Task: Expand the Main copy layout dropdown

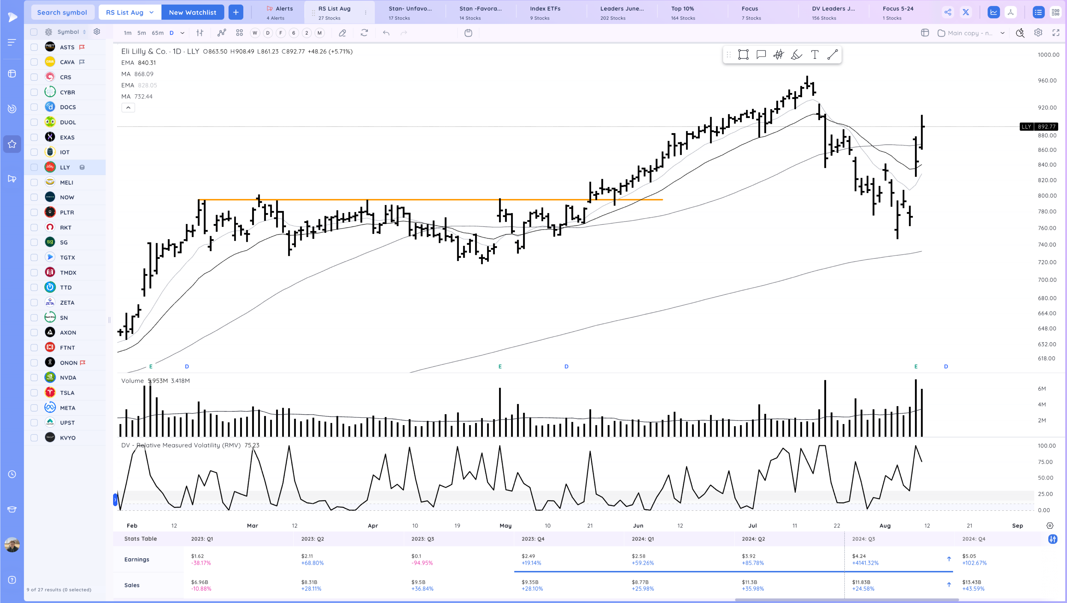Action: tap(1002, 33)
